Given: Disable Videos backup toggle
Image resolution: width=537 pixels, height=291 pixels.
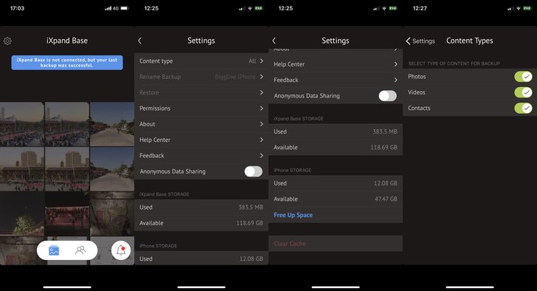Looking at the screenshot, I should pyautogui.click(x=523, y=92).
